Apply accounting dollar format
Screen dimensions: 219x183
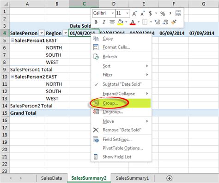pyautogui.click(x=150, y=13)
